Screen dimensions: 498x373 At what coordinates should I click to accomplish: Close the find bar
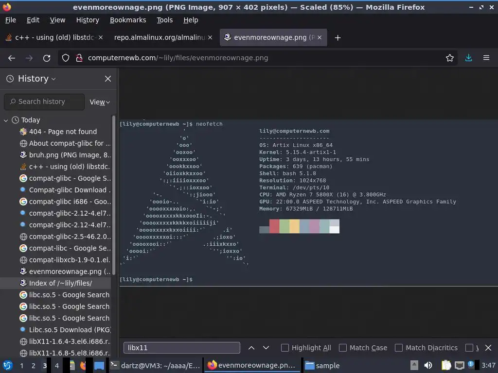tap(488, 348)
